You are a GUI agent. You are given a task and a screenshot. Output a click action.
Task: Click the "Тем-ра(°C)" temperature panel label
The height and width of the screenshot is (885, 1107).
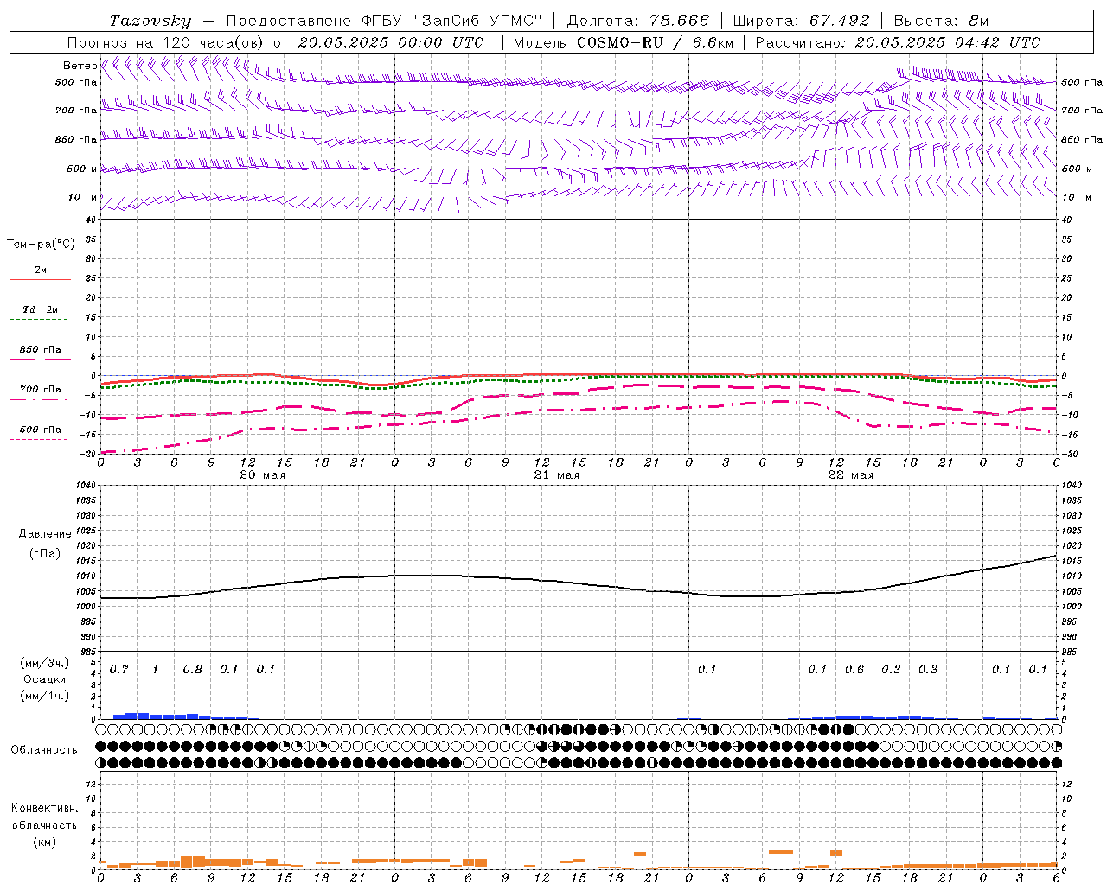coord(41,245)
